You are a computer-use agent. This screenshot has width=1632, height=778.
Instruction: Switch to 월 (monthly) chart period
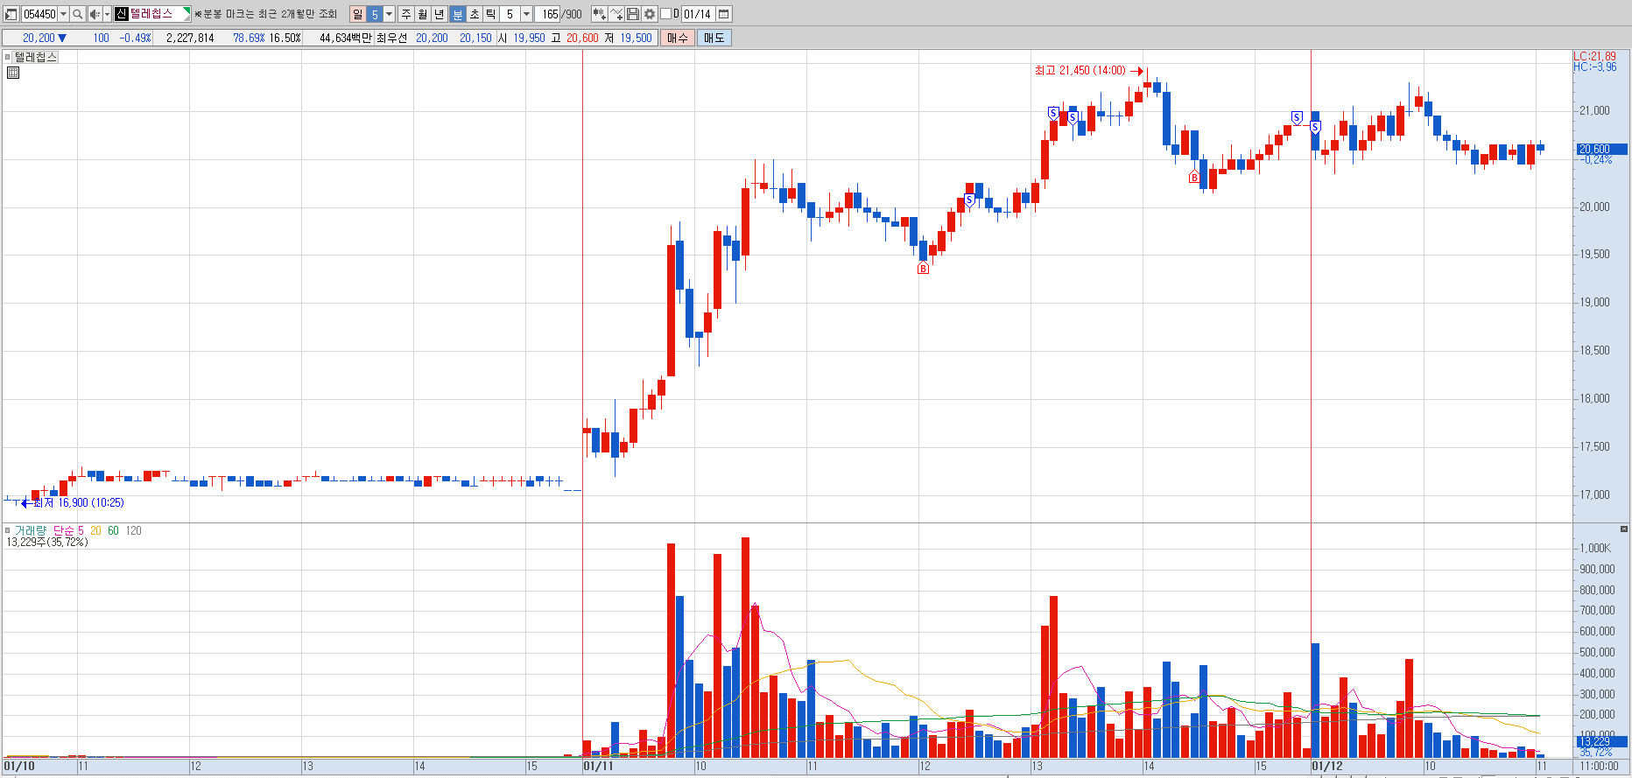423,14
